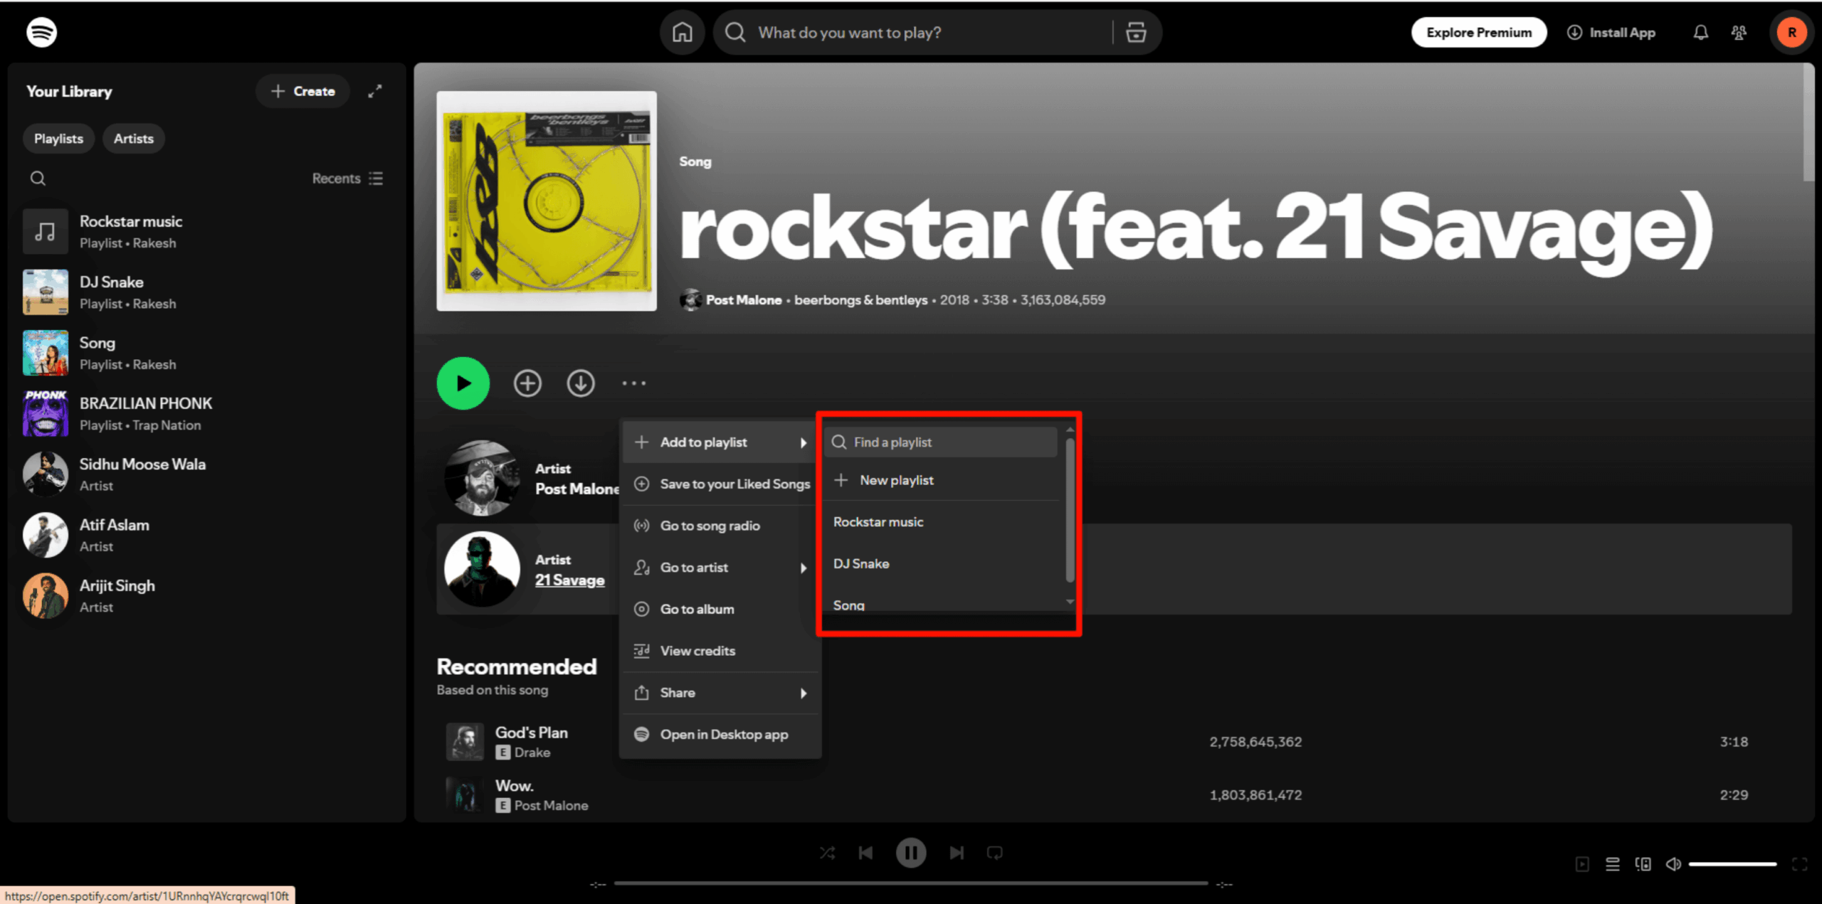Filter library by Artists

click(133, 139)
